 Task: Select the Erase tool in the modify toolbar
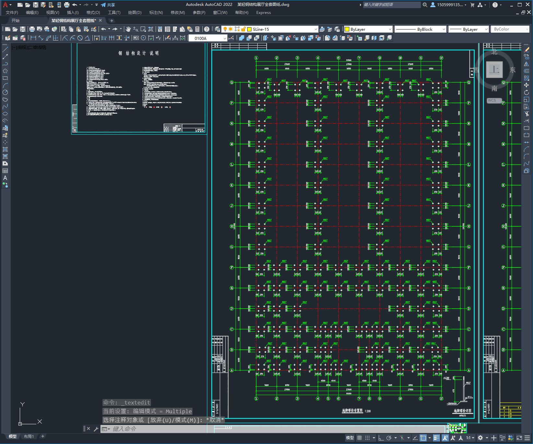click(x=527, y=50)
